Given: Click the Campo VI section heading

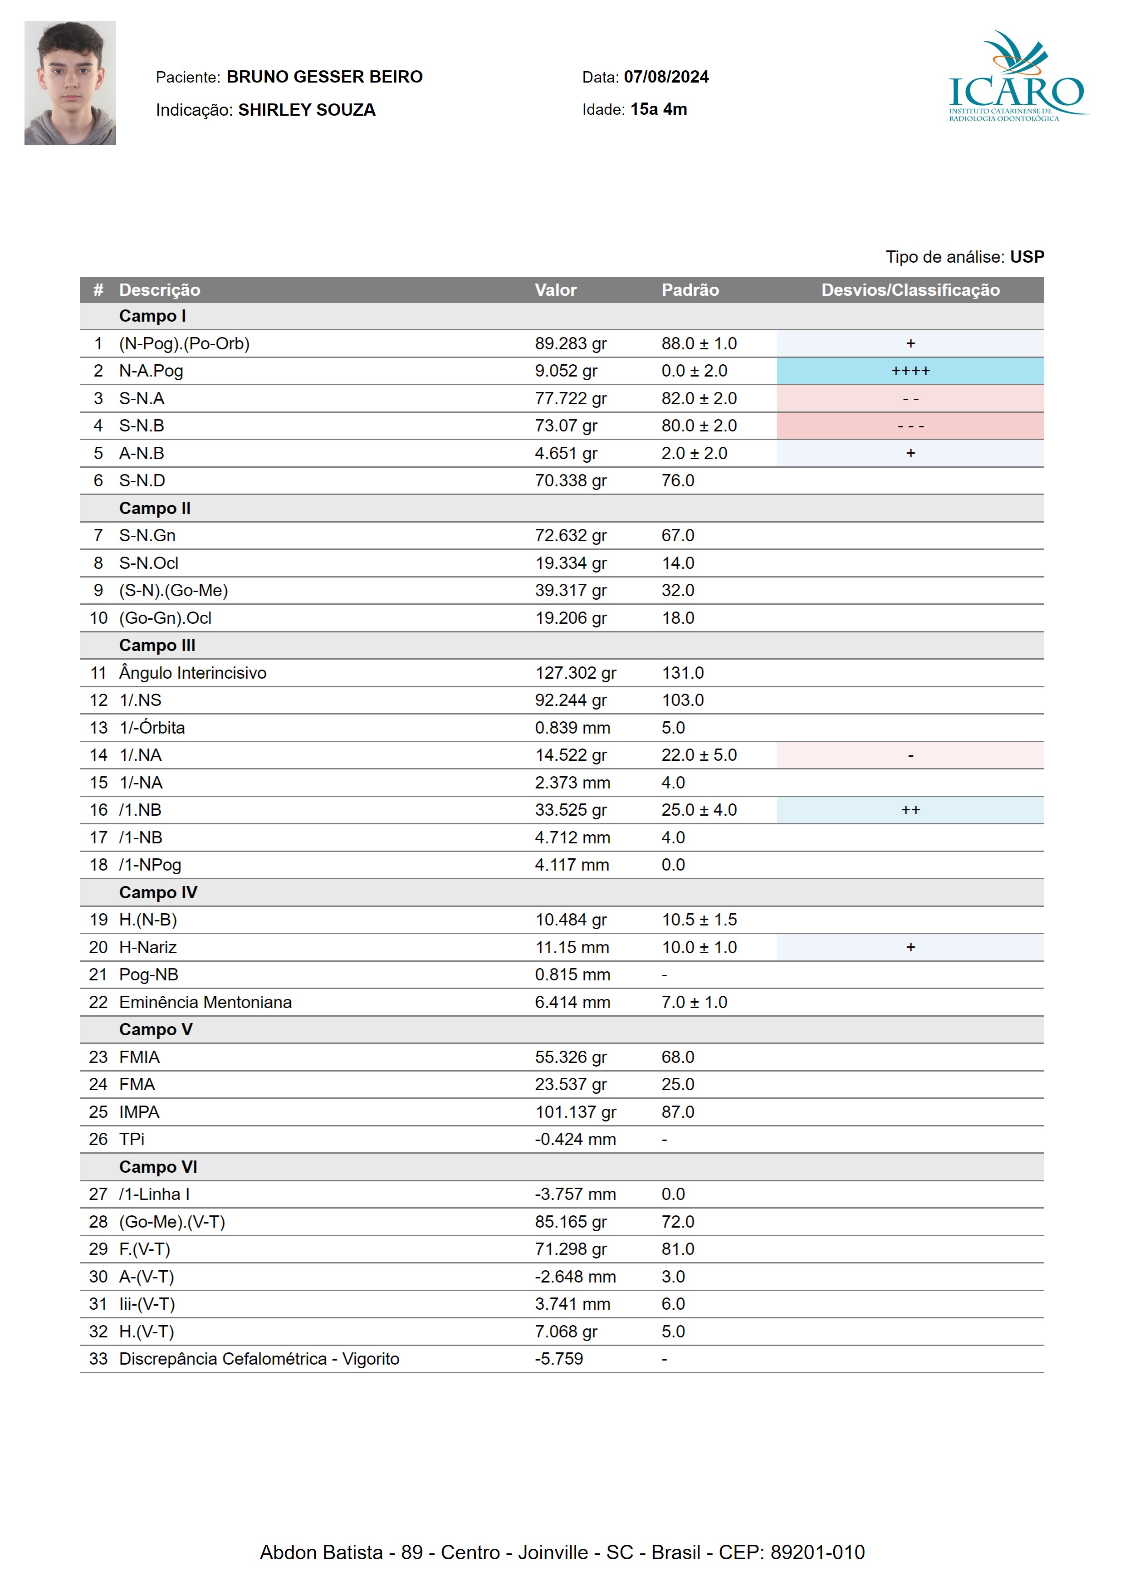Looking at the screenshot, I should [x=158, y=1167].
